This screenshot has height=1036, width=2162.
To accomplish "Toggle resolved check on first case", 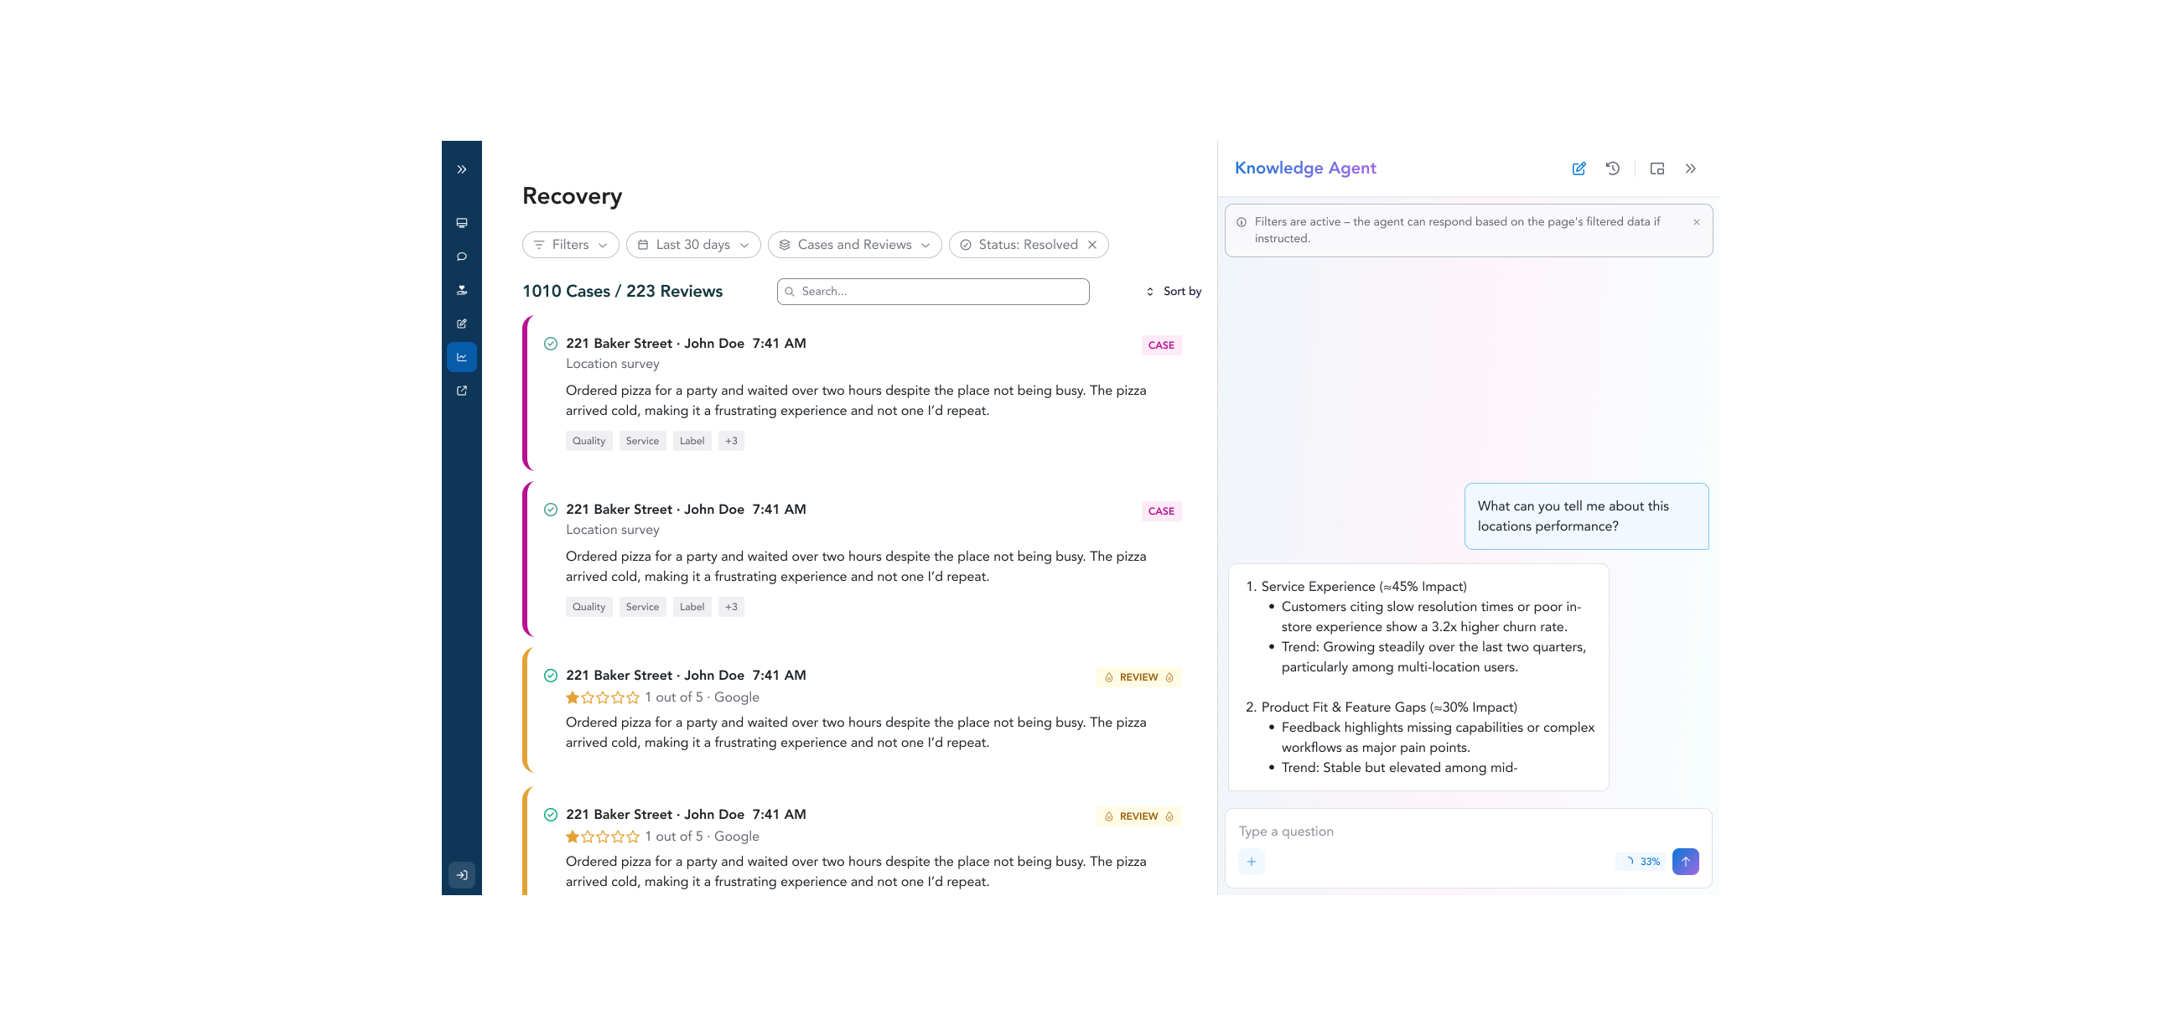I will pyautogui.click(x=551, y=344).
